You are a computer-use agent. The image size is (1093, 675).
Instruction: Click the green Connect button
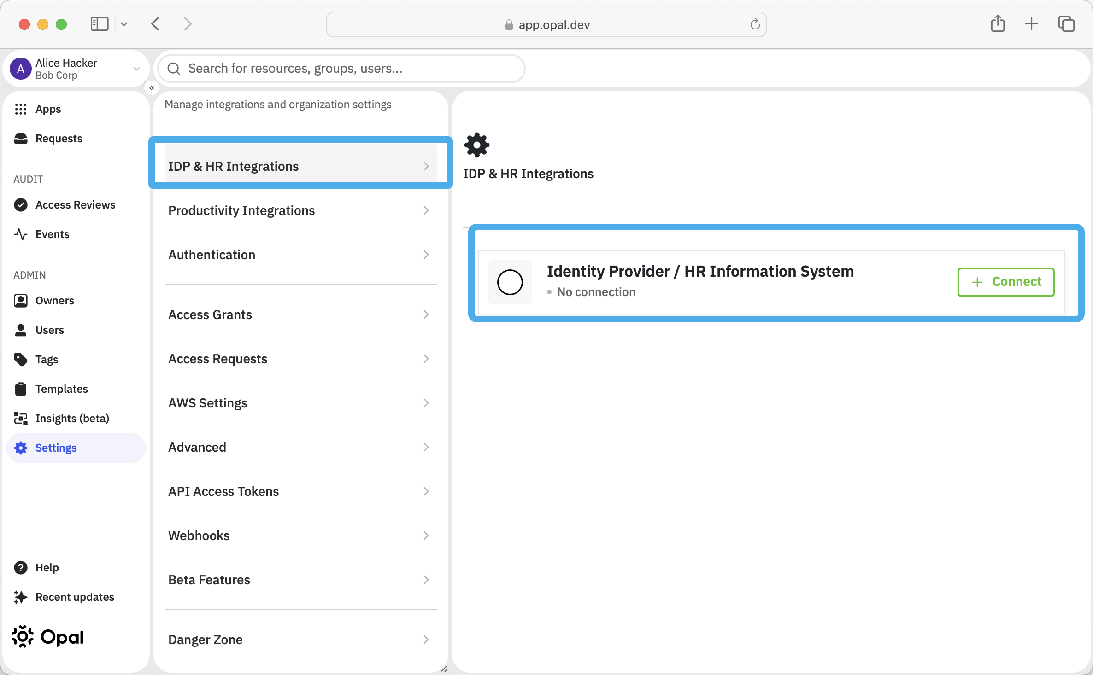tap(1006, 282)
